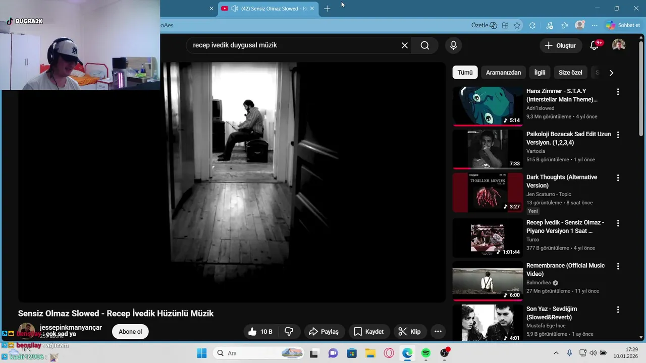The image size is (646, 363).
Task: Select the İlgili filter chip
Action: (x=540, y=73)
